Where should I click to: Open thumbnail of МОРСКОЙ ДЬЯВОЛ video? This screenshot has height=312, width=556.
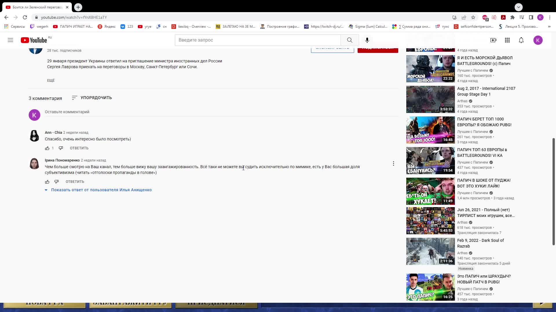point(430,69)
